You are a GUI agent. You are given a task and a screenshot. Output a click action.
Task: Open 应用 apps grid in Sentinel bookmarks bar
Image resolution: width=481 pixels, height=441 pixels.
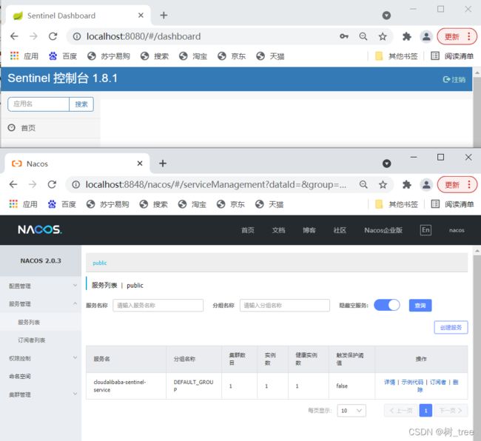[24, 56]
